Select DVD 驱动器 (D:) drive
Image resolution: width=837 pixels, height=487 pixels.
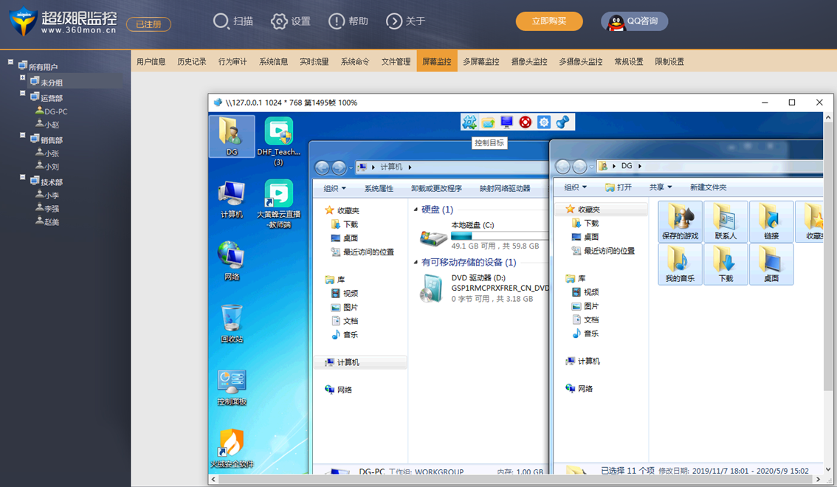(x=483, y=288)
